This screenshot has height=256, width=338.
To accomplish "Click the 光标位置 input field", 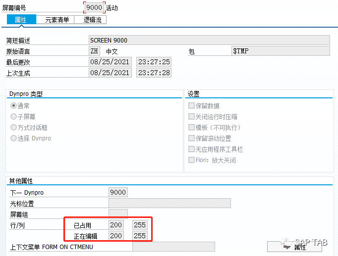I will point(169,203).
